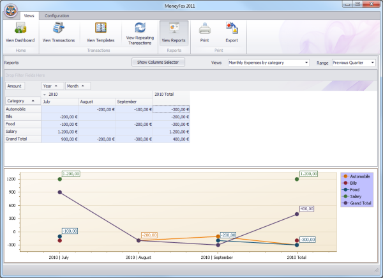Collapse the 2010 year group

45,95
